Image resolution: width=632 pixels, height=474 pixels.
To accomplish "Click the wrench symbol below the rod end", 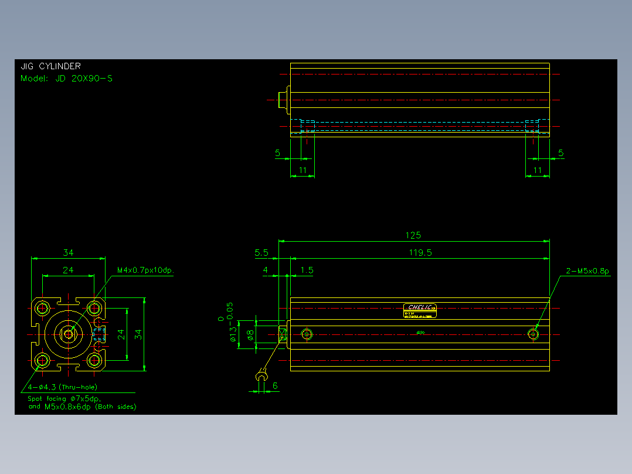I will pos(262,375).
